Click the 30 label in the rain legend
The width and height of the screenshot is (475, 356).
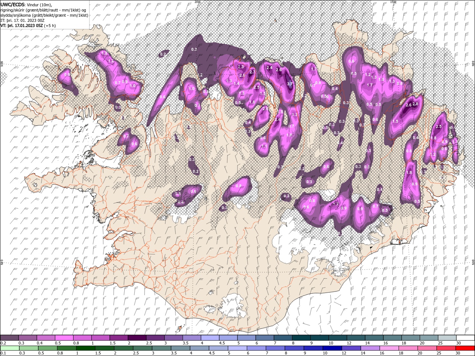pos(459,353)
